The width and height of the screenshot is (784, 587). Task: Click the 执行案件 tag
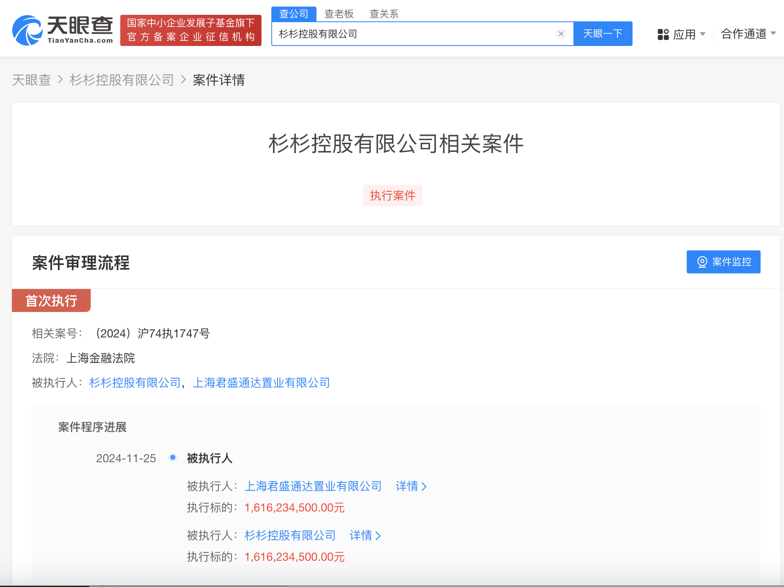[392, 195]
